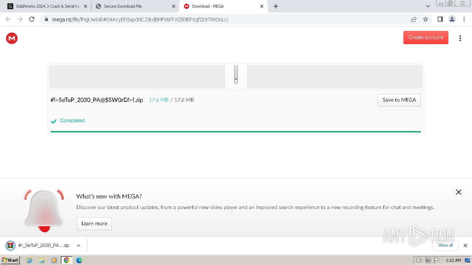This screenshot has width=472, height=265.
Task: Save the file with Save to MEGA
Action: pos(399,100)
